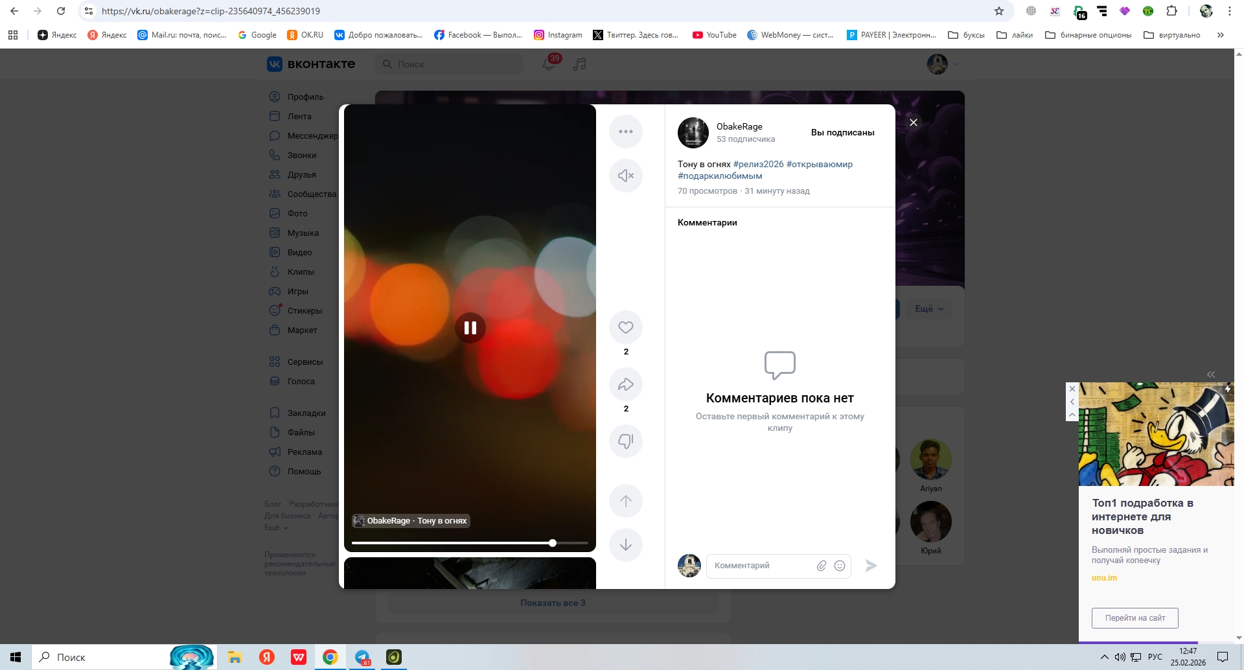Attach a file using the paperclip icon
Screen dimensions: 1244x670
(821, 566)
